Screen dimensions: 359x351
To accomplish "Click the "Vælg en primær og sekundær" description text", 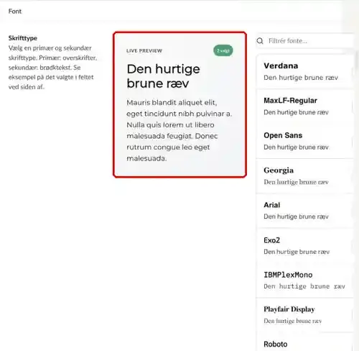I will (x=52, y=68).
